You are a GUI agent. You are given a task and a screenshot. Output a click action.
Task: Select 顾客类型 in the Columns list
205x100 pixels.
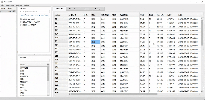(x=24, y=76)
